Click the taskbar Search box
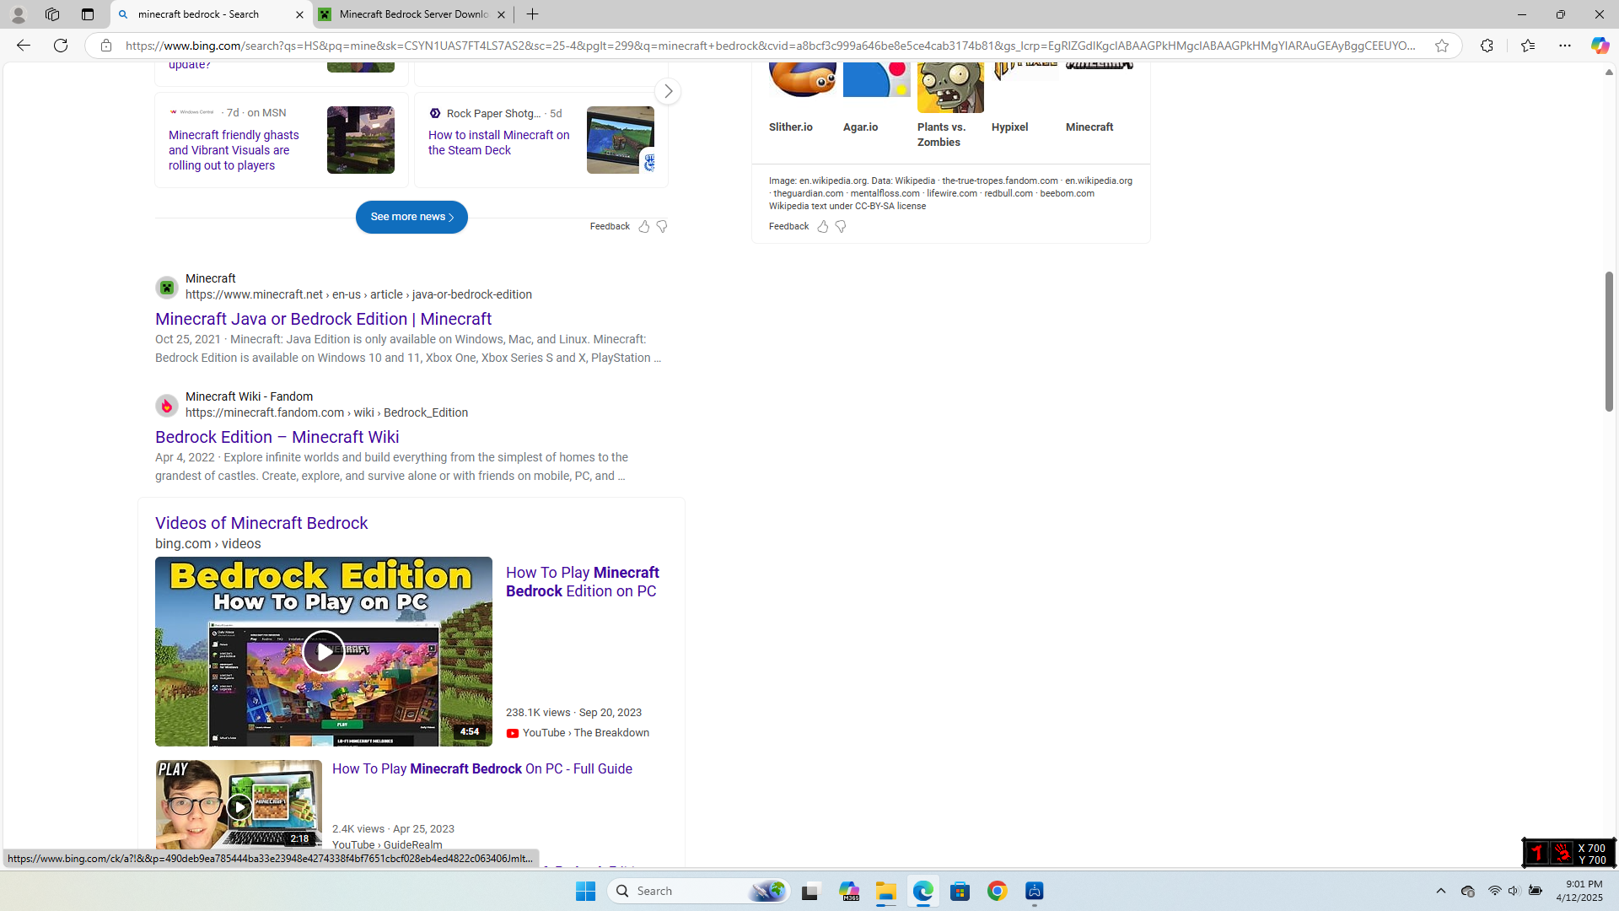1619x911 pixels. pyautogui.click(x=700, y=891)
